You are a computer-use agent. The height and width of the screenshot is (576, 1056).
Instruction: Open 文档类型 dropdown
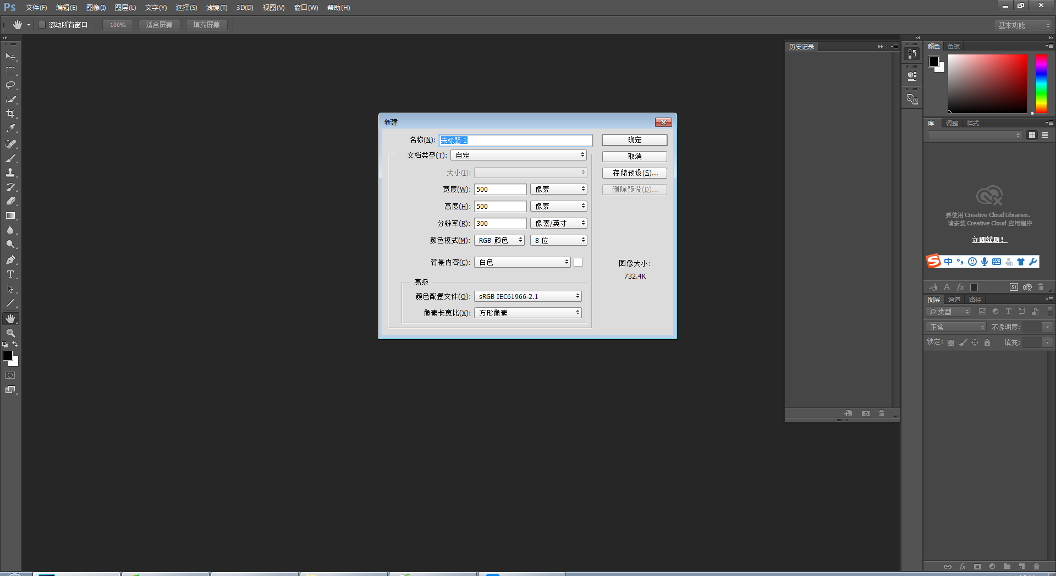(519, 156)
